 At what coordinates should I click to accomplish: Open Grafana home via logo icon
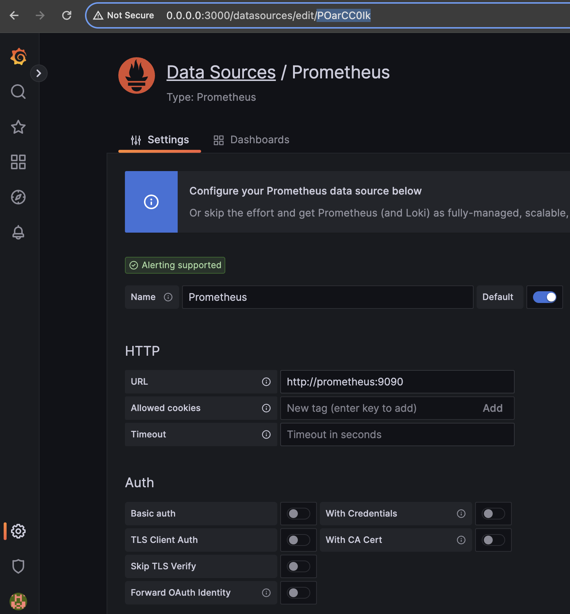(18, 56)
